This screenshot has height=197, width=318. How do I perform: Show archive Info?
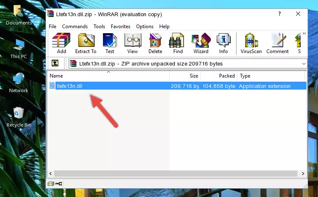coord(223,43)
